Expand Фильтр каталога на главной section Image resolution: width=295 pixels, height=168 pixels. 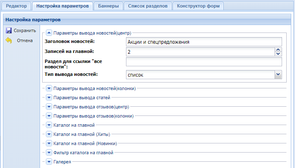tap(49, 153)
